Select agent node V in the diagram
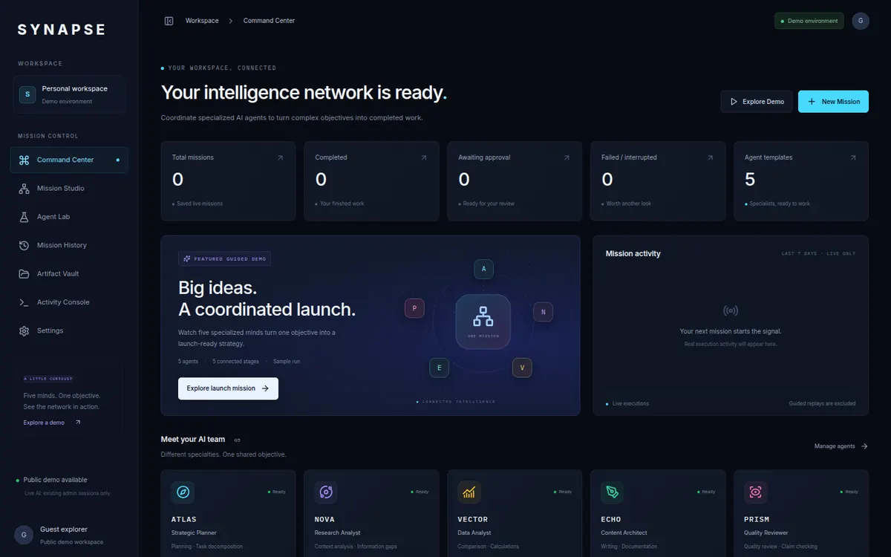This screenshot has width=891, height=557. (x=523, y=368)
